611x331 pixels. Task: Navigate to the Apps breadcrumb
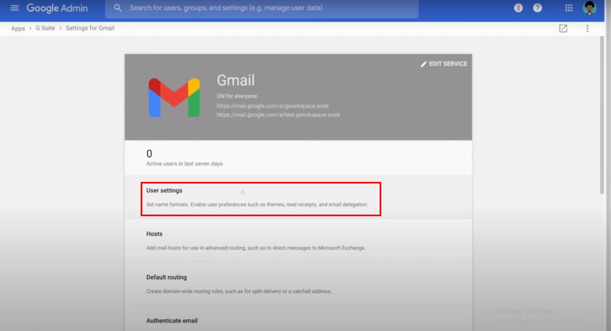pyautogui.click(x=18, y=28)
